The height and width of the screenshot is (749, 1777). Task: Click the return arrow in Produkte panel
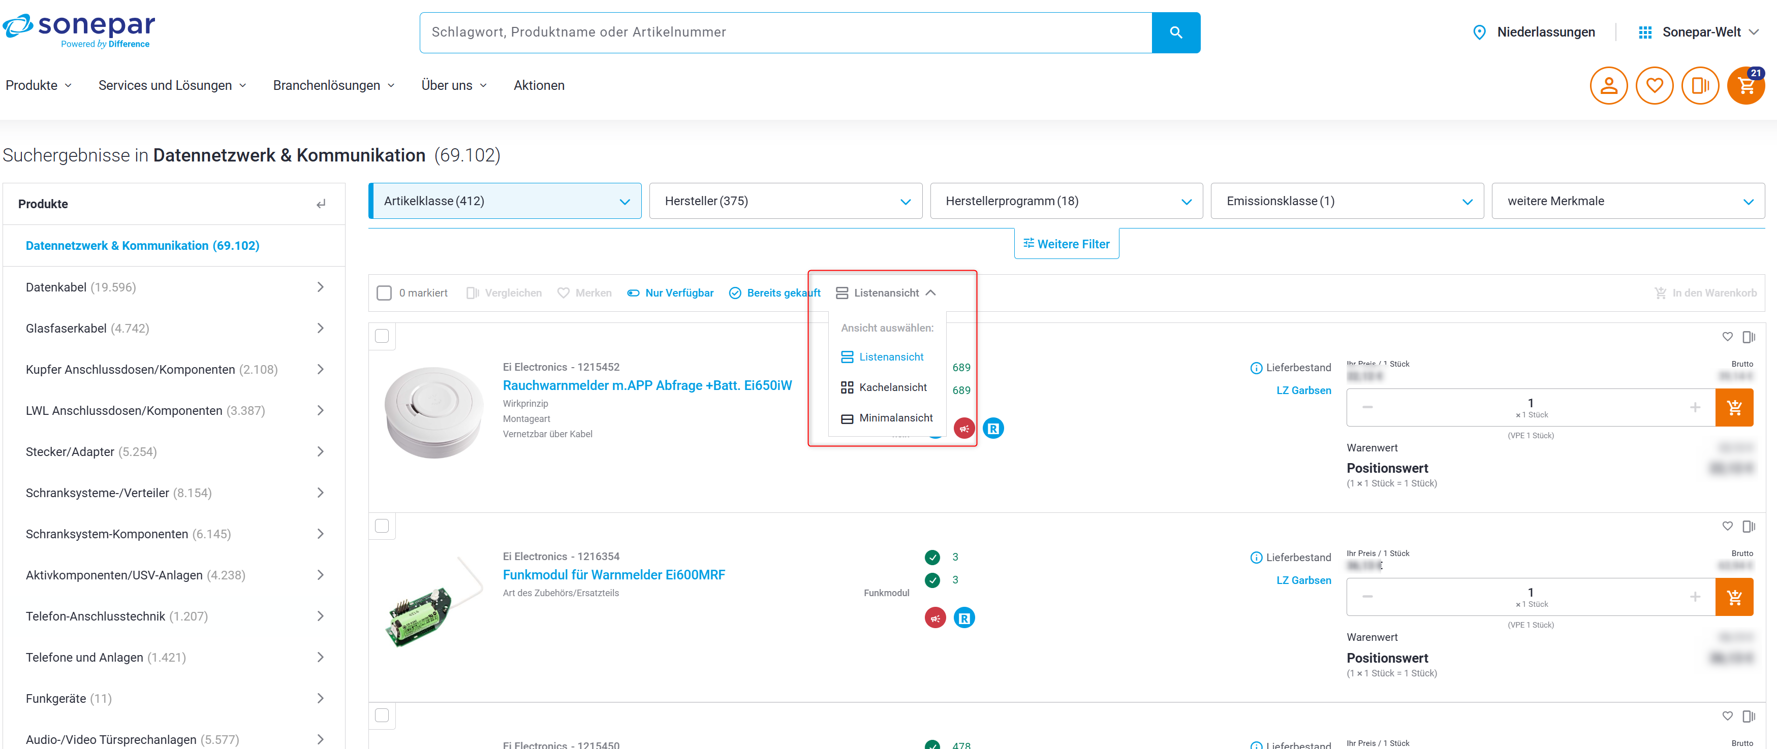tap(321, 204)
